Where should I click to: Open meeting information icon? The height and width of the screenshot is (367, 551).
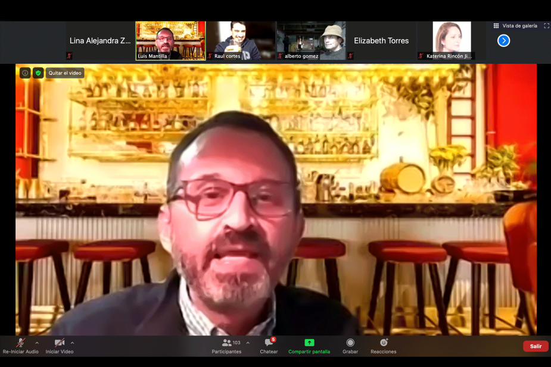[25, 73]
